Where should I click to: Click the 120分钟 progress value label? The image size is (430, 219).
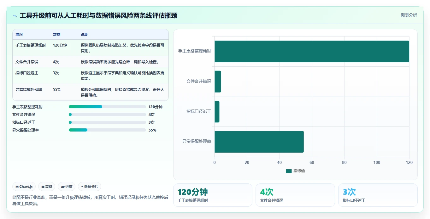155,107
